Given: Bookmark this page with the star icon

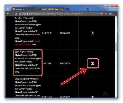Looking at the screenshot, I should coord(101,14).
